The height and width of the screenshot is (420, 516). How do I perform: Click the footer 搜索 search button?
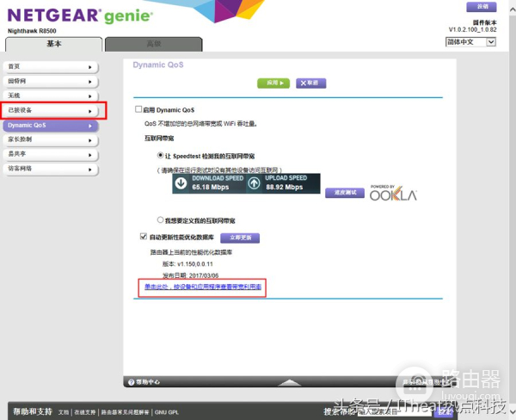443,411
